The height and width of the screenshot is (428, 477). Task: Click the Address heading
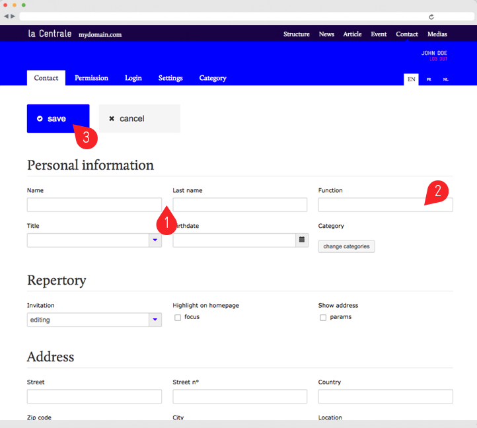click(50, 357)
